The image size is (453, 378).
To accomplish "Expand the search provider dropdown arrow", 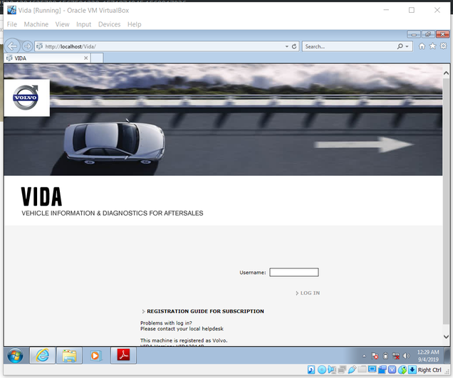I will tap(407, 46).
